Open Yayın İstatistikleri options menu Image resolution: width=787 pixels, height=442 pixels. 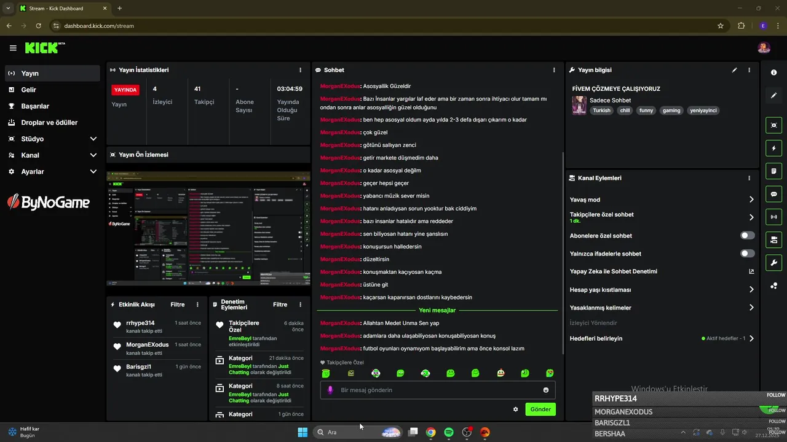pyautogui.click(x=300, y=70)
